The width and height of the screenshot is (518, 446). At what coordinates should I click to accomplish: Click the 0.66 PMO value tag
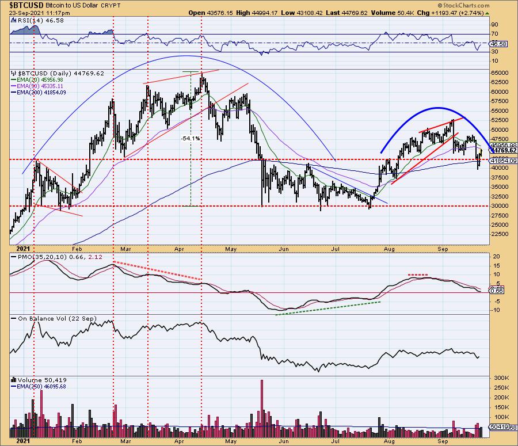point(497,291)
